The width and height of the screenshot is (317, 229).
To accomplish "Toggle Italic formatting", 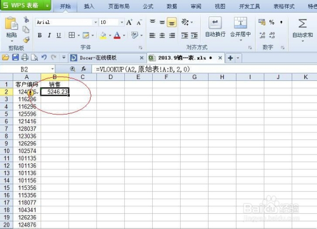I will pyautogui.click(x=49, y=35).
